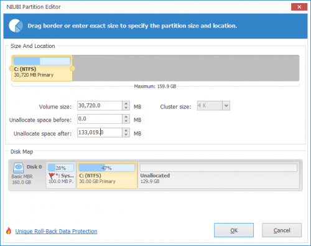Decrease Unallocate space after value

coord(126,135)
